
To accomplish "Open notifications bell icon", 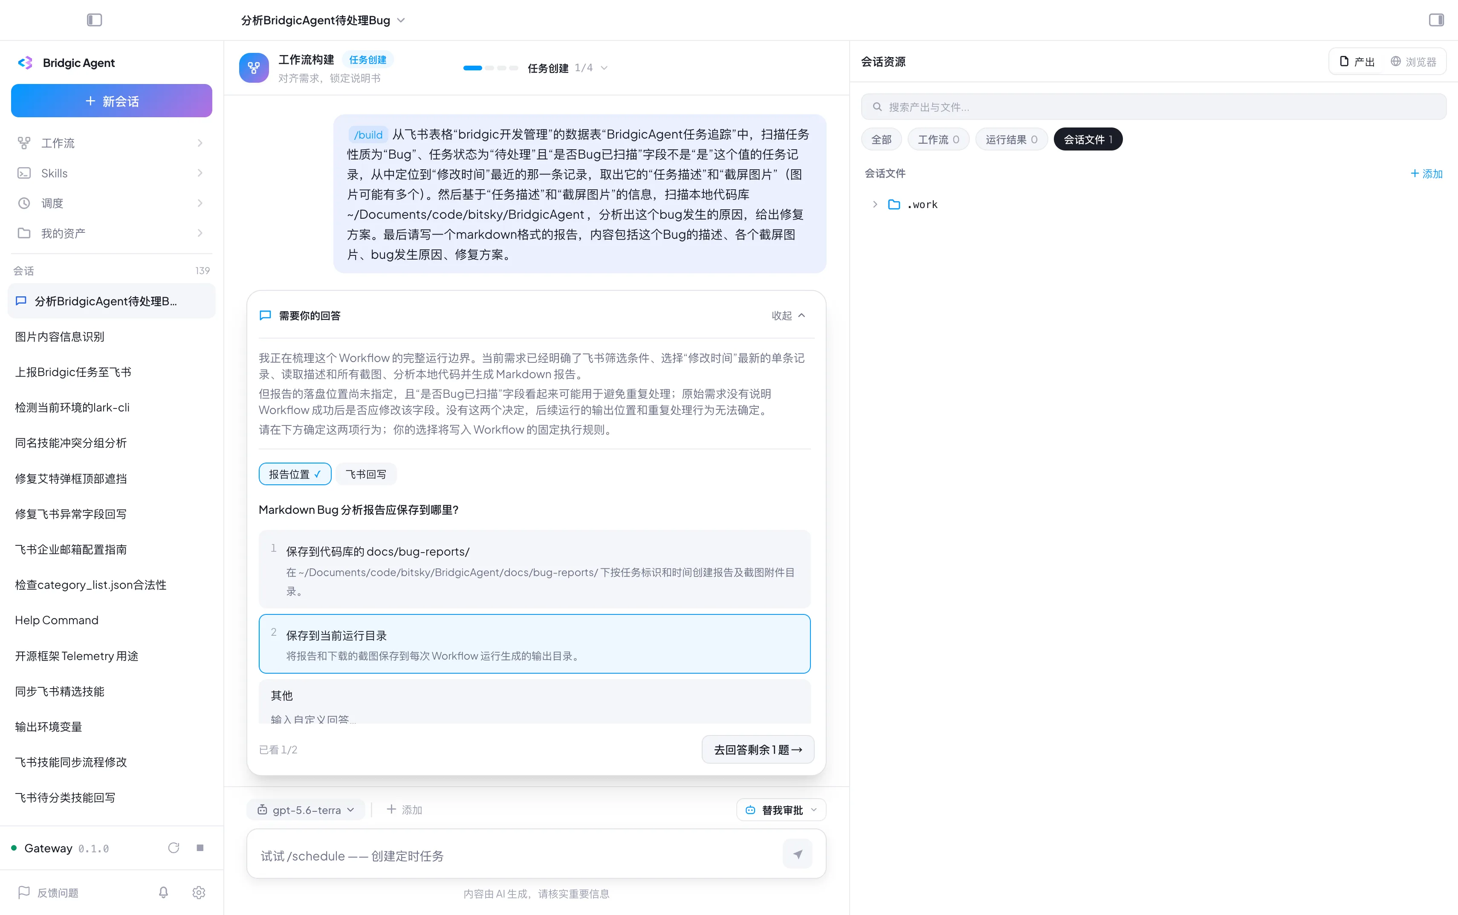I will [x=163, y=892].
